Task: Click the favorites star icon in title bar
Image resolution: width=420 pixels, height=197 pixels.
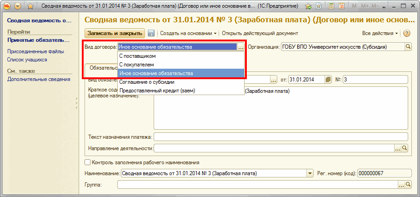Action: [30, 6]
